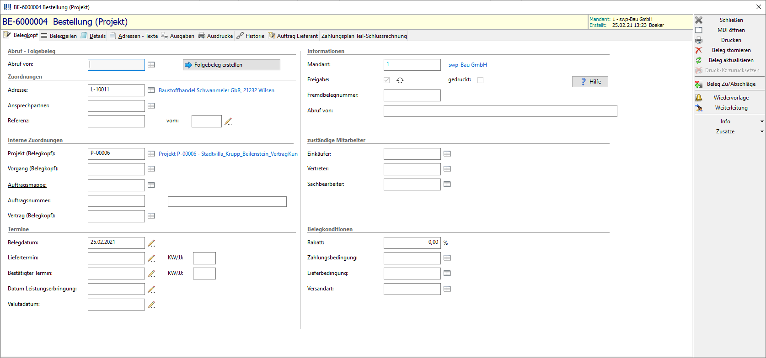
Task: Open pencil date icon for Liefertermin
Action: [151, 258]
